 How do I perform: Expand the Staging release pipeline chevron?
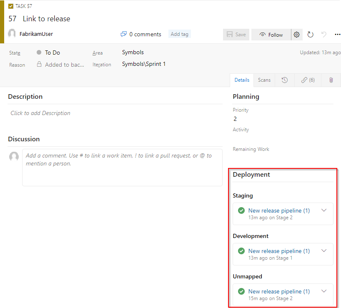(x=324, y=210)
